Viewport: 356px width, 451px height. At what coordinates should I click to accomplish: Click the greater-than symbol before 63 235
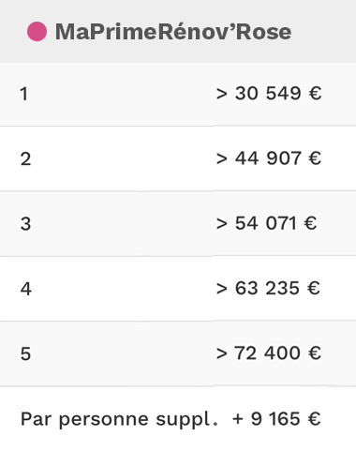click(x=222, y=289)
